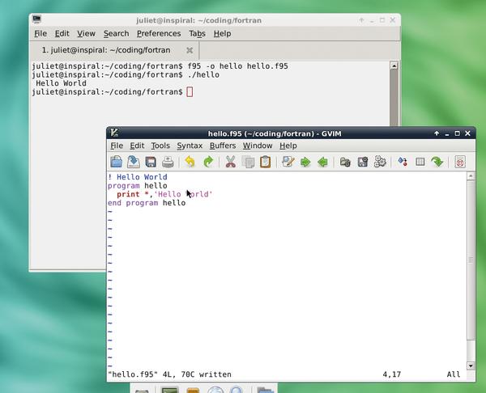Click the terminal vertical scrollbar track
This screenshot has height=393, width=486.
click(394, 98)
